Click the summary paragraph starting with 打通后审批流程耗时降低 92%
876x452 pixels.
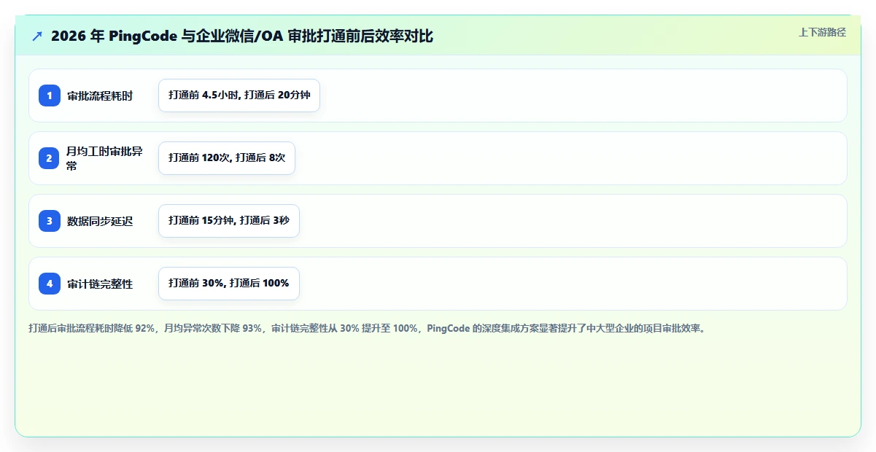coord(367,328)
